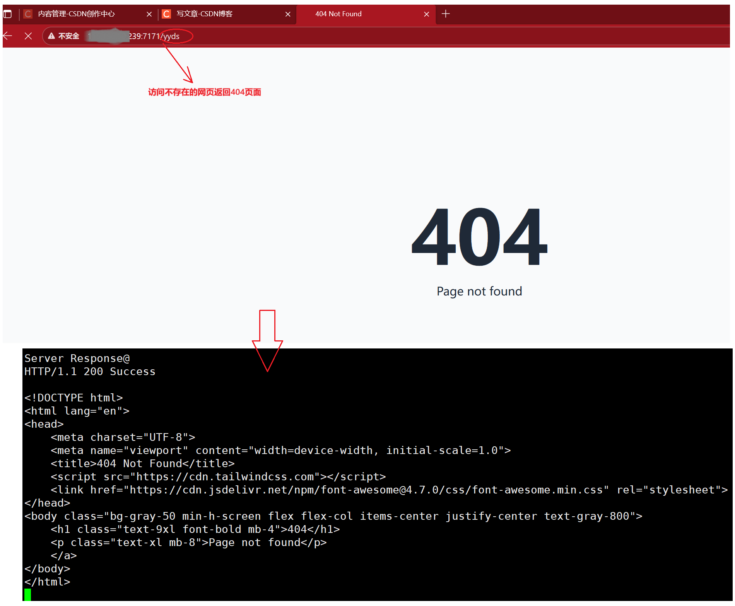The height and width of the screenshot is (606, 735).
Task: Click the green terminal cursor block
Action: click(x=27, y=595)
